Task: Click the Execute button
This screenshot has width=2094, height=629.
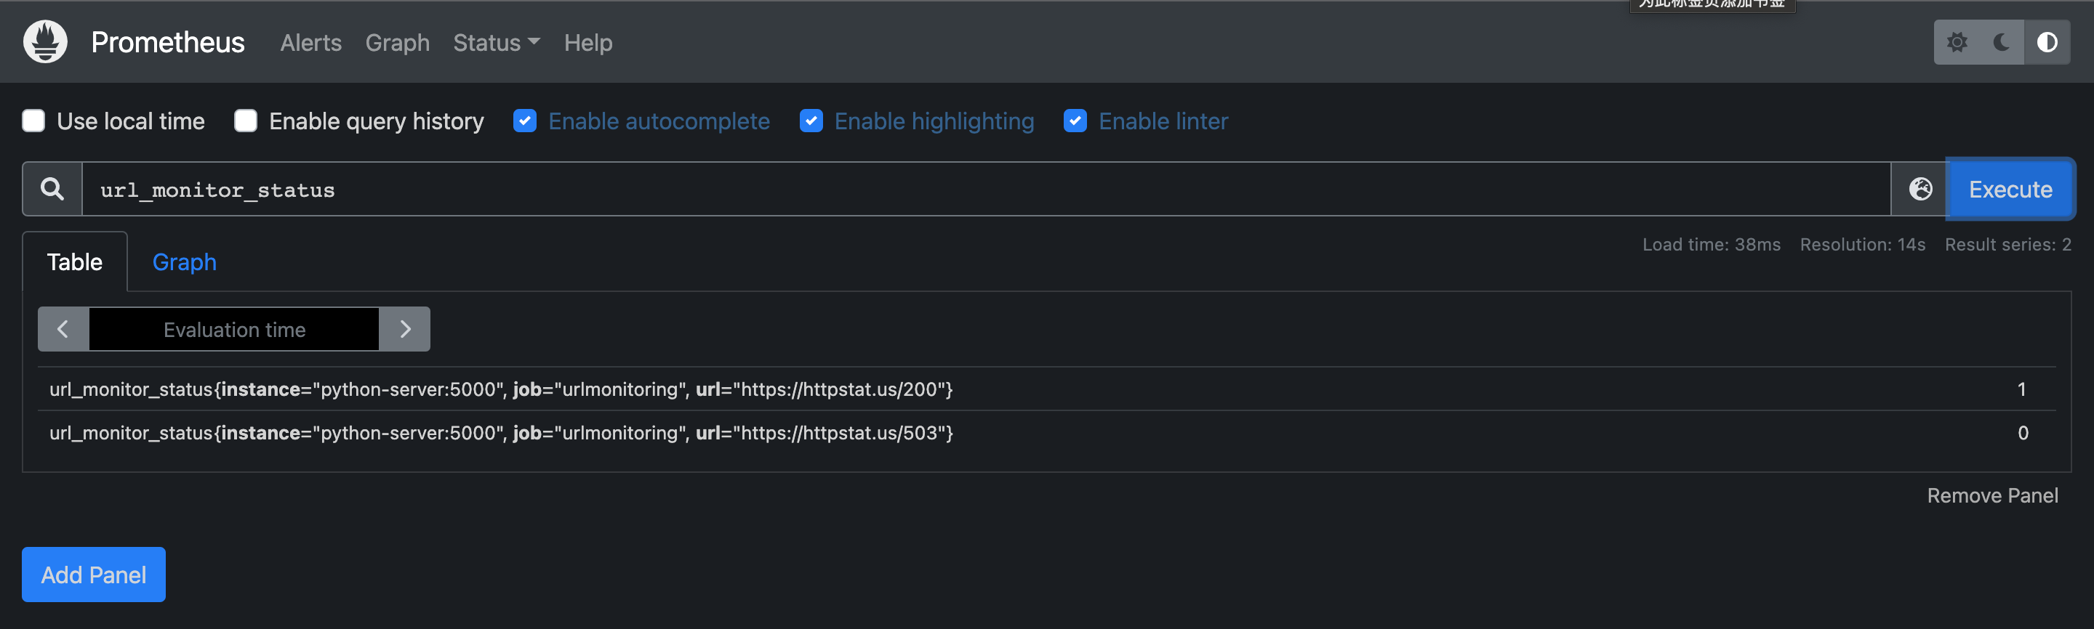Action: tap(2010, 189)
